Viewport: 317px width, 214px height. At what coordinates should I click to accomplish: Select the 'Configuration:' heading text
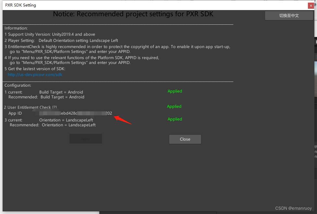coord(18,85)
